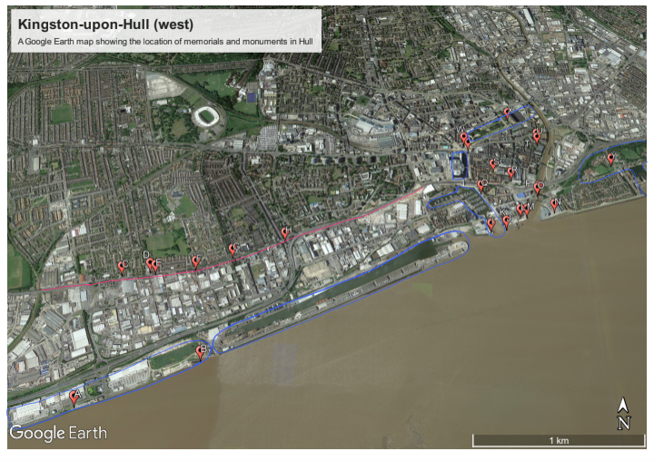
Task: Click marker F along the pink route
Action: (195, 261)
